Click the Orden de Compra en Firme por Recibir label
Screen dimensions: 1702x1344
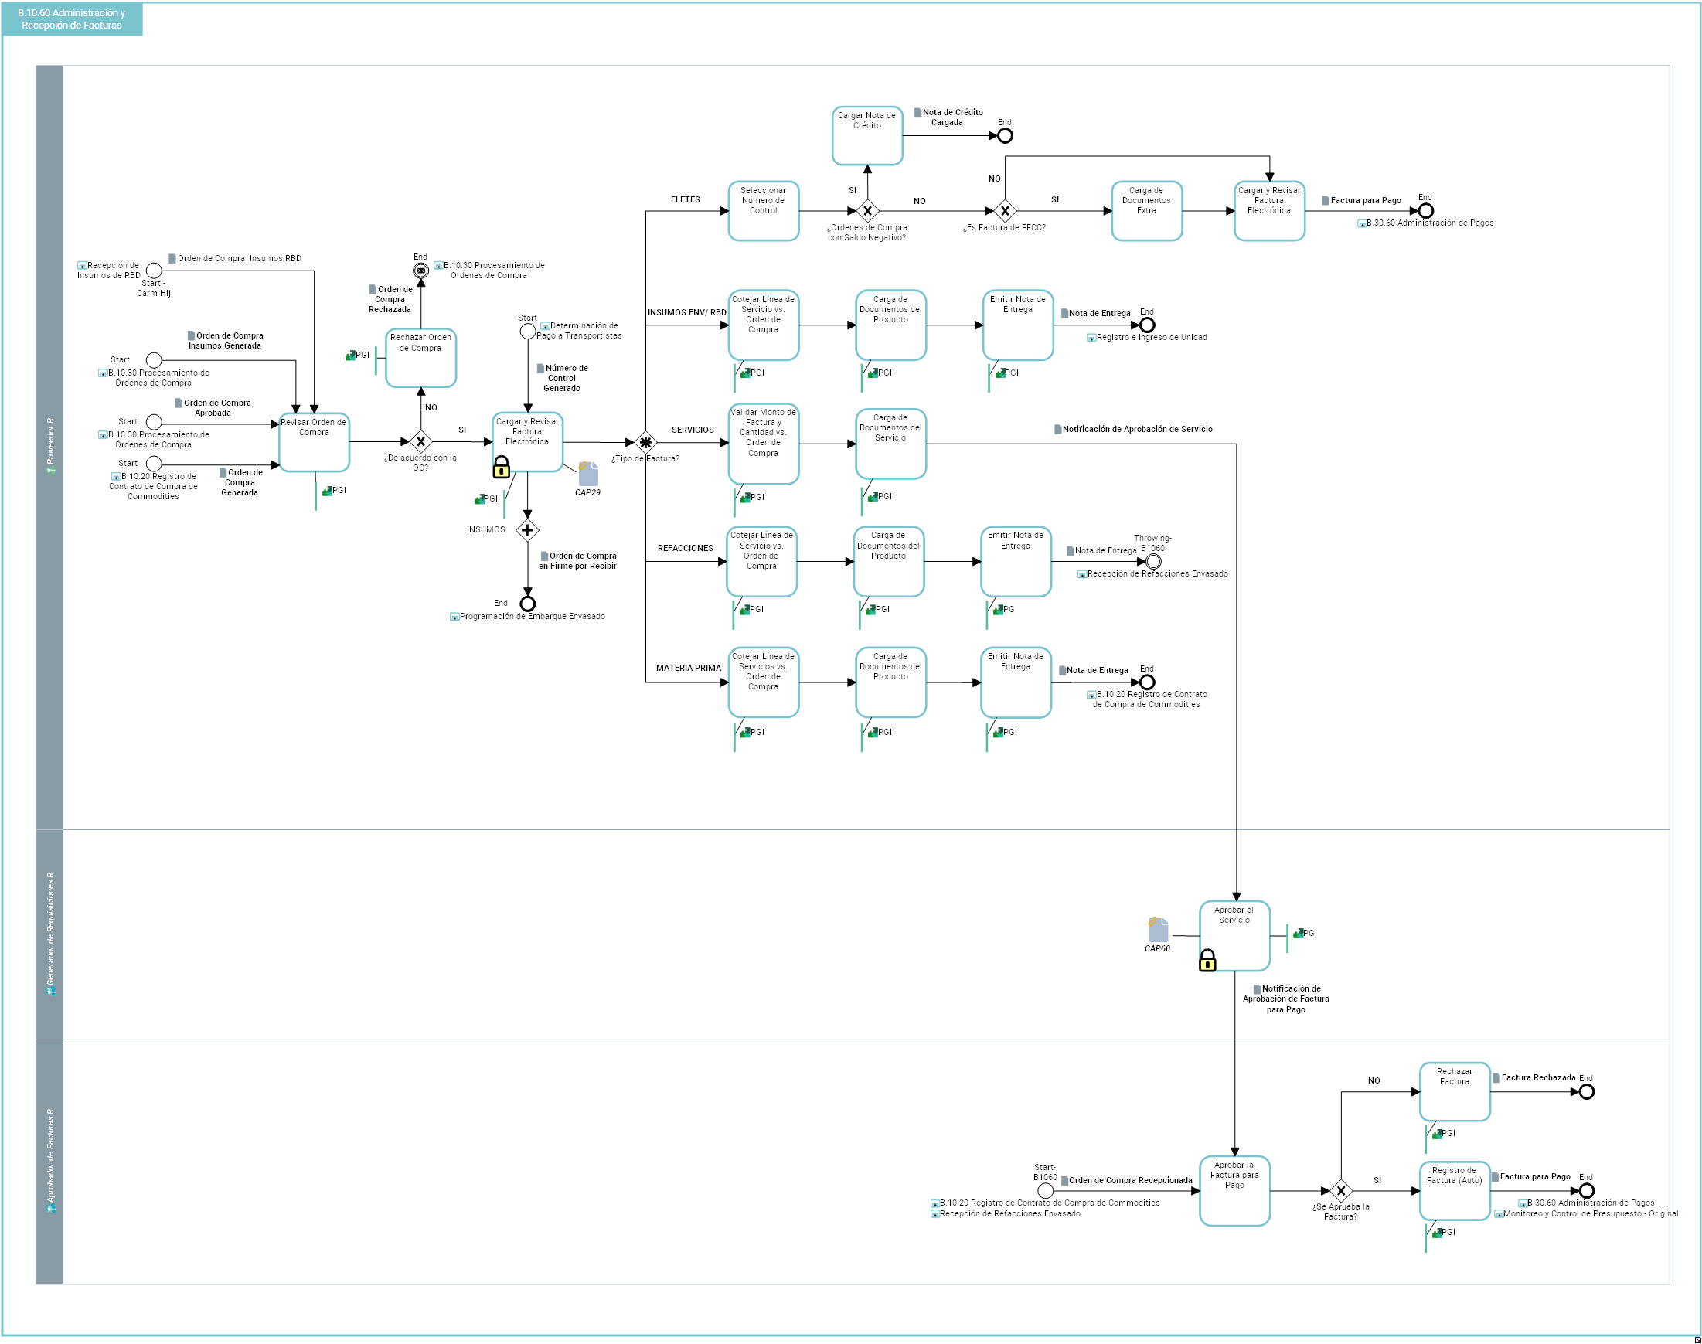(577, 561)
